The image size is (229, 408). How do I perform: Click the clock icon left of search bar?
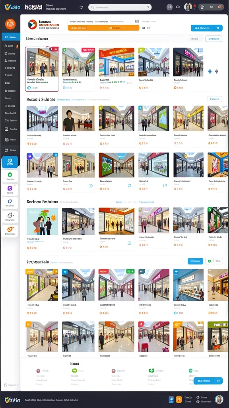pyautogui.click(x=81, y=7)
